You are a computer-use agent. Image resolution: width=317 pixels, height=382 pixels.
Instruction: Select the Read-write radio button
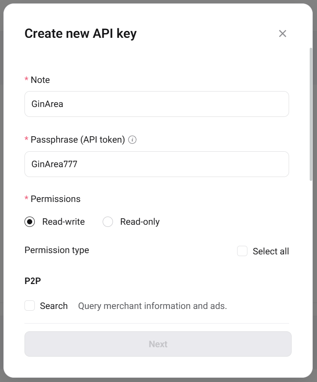pyautogui.click(x=30, y=222)
